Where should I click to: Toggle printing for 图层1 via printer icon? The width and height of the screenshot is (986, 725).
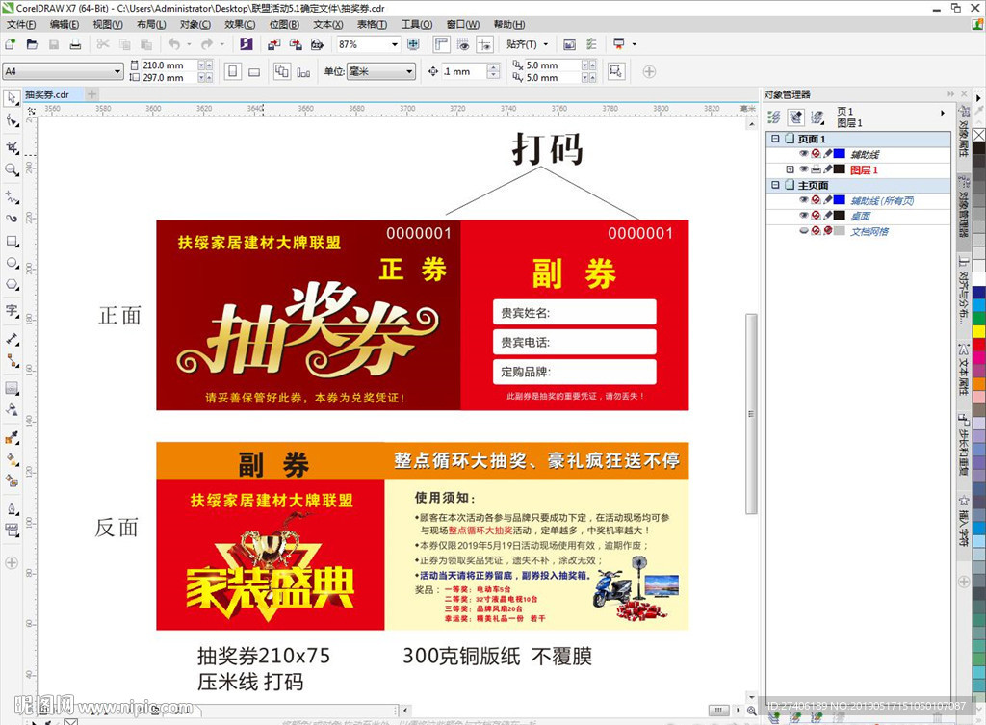tap(817, 169)
